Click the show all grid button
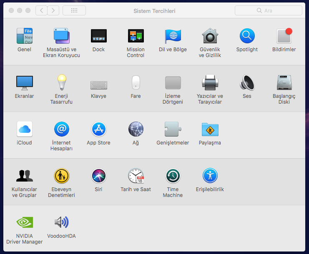This screenshot has width=309, height=254. [74, 10]
